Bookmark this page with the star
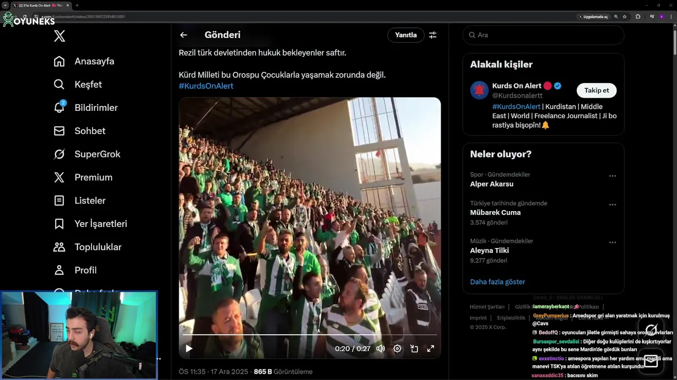 (625, 16)
